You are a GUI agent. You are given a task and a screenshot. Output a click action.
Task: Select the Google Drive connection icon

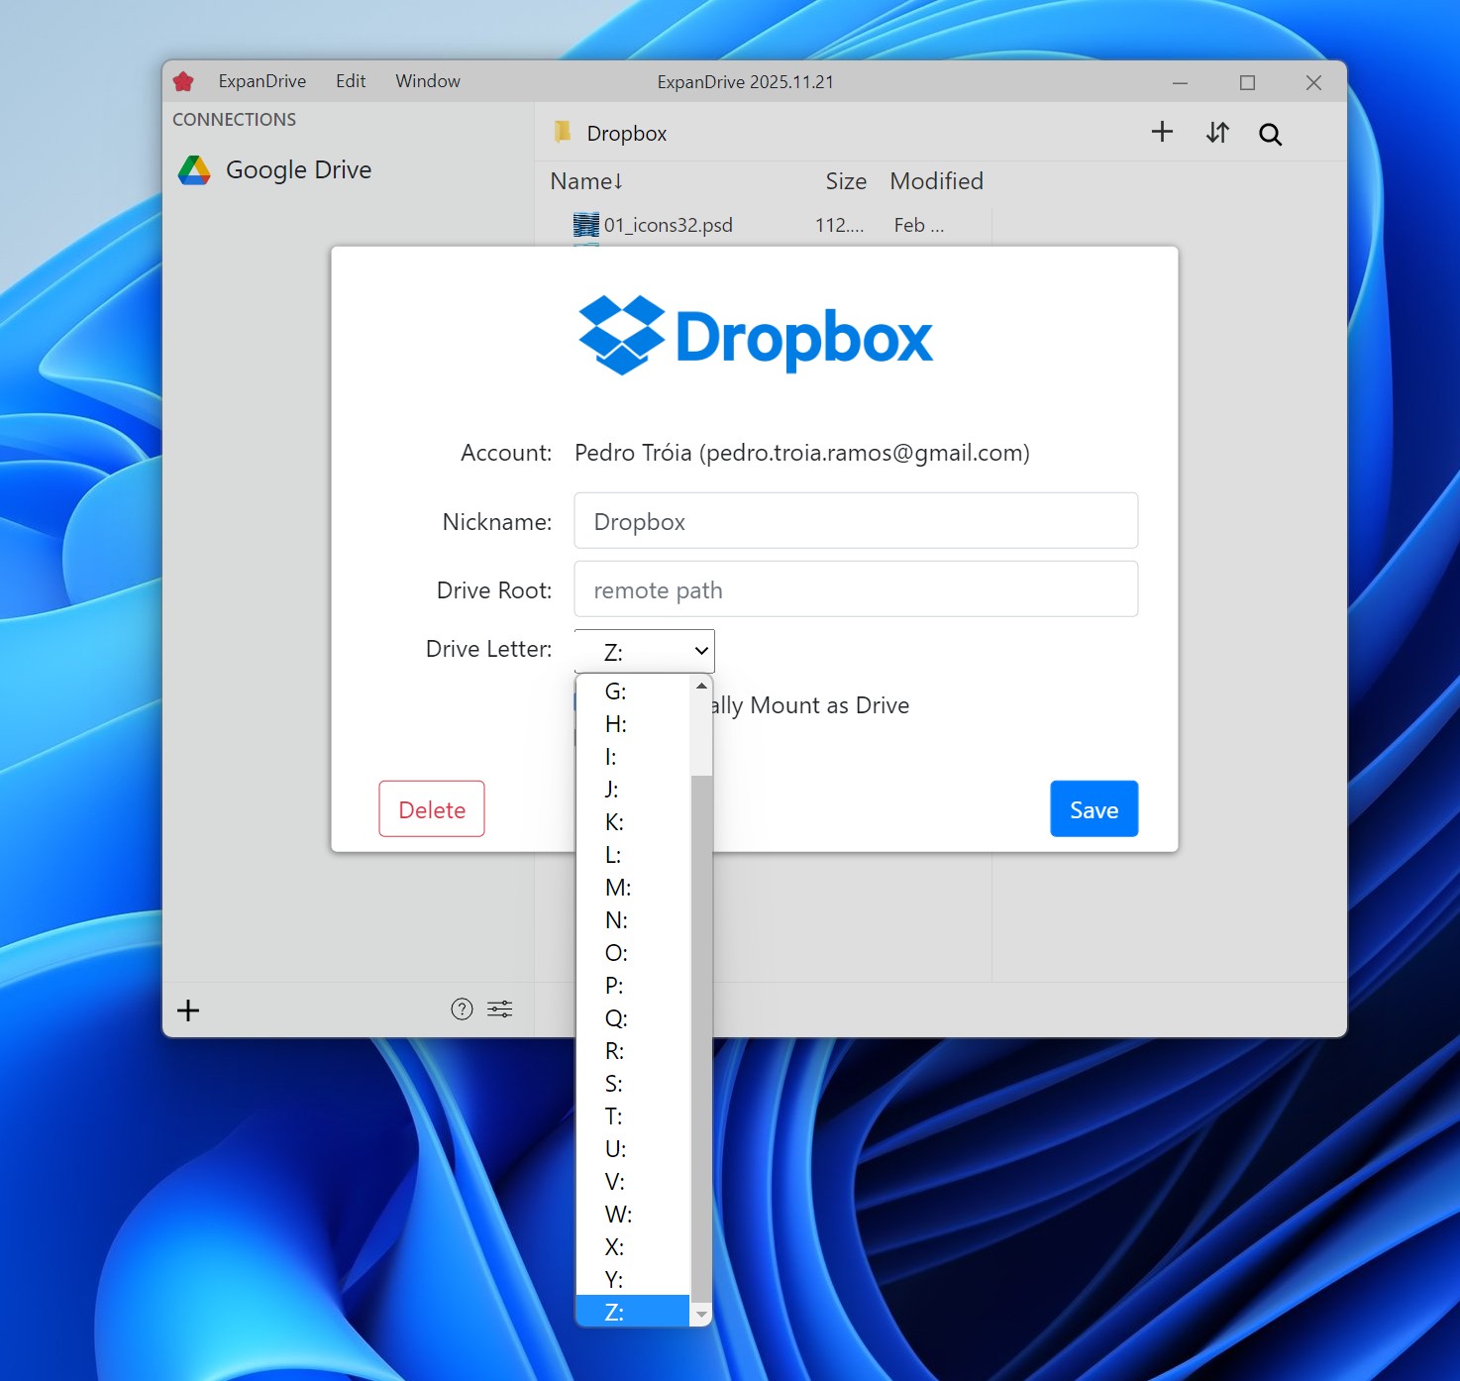[x=194, y=170]
